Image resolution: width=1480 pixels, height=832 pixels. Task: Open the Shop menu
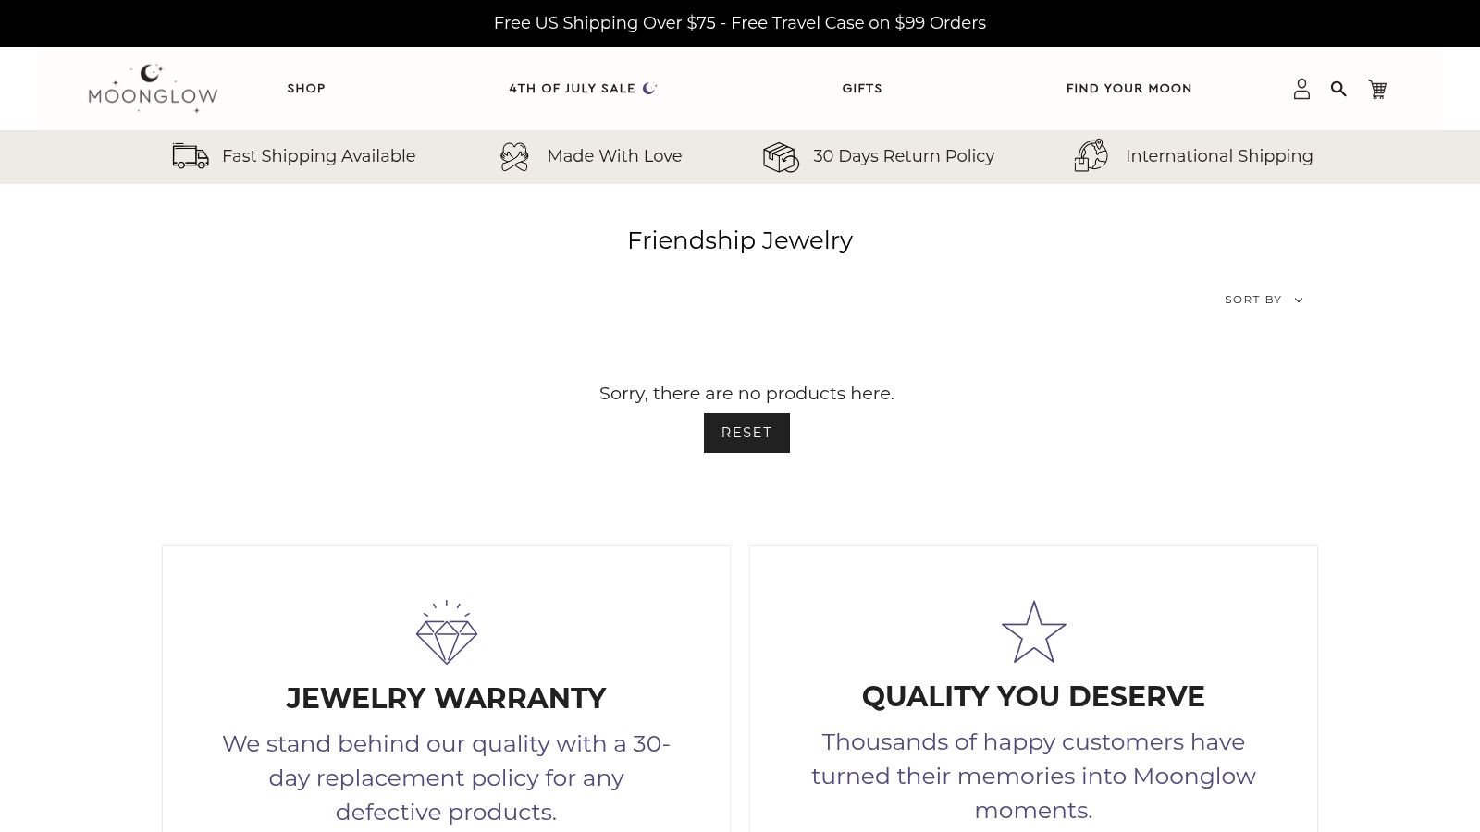tap(306, 89)
